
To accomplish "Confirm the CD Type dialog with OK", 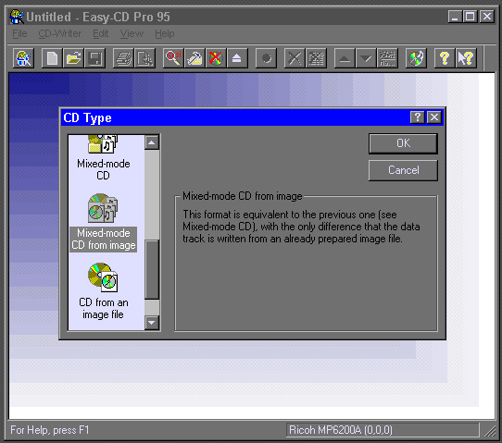I will 403,143.
